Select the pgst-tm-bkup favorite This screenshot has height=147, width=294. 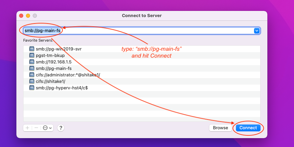pyautogui.click(x=142, y=56)
